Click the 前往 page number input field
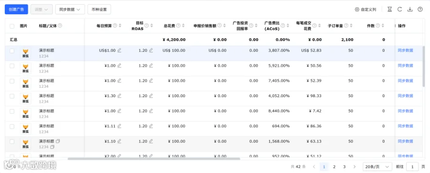 [412, 167]
